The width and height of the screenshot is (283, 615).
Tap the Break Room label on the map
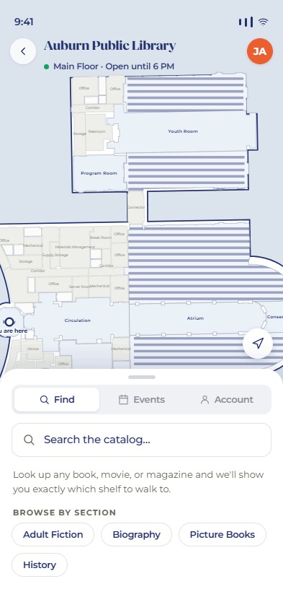click(x=101, y=237)
